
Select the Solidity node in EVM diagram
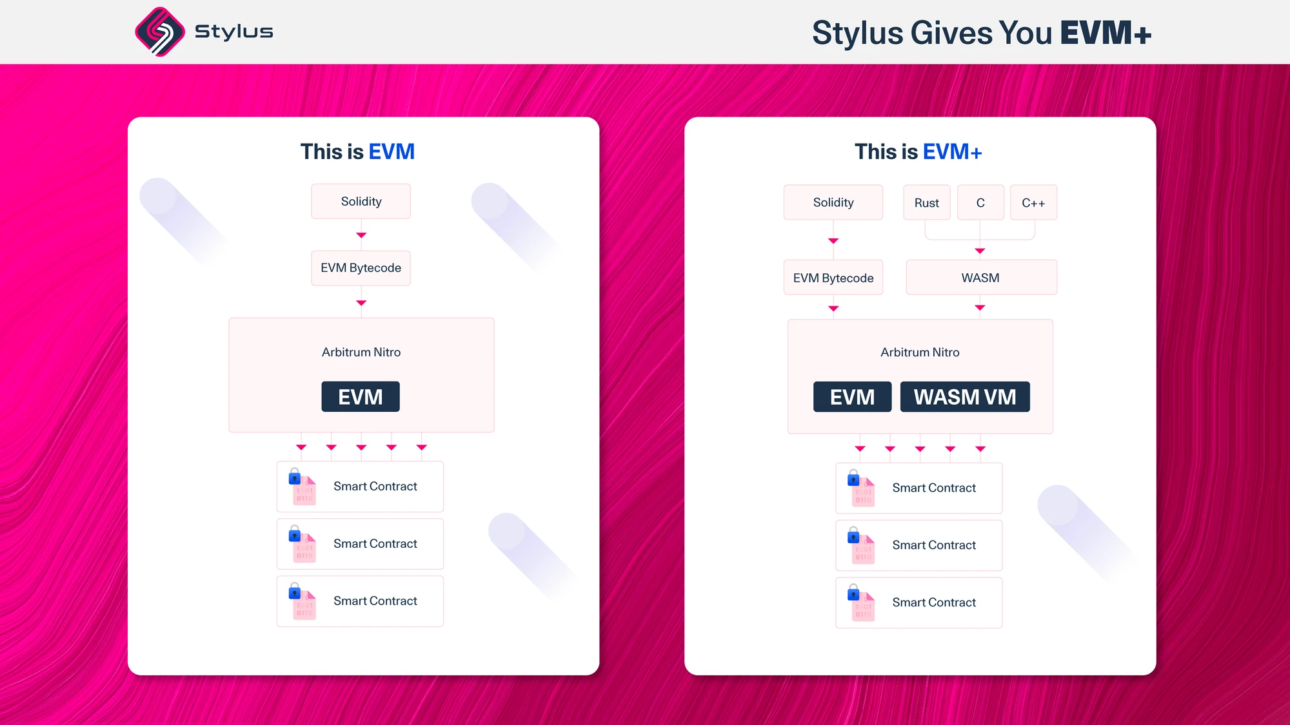[x=361, y=201]
